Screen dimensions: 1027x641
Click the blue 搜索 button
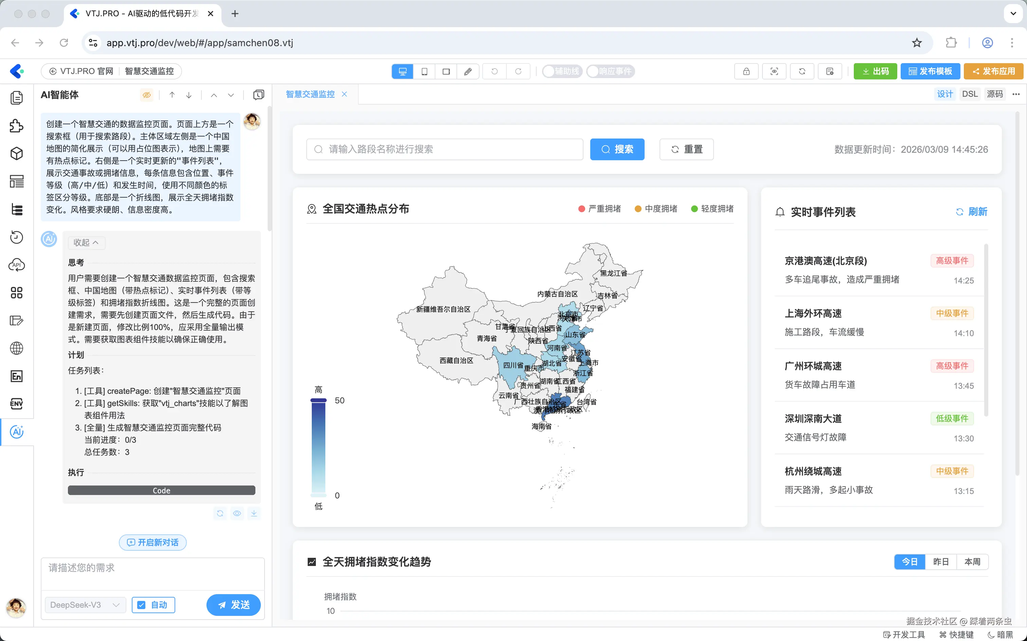point(617,149)
